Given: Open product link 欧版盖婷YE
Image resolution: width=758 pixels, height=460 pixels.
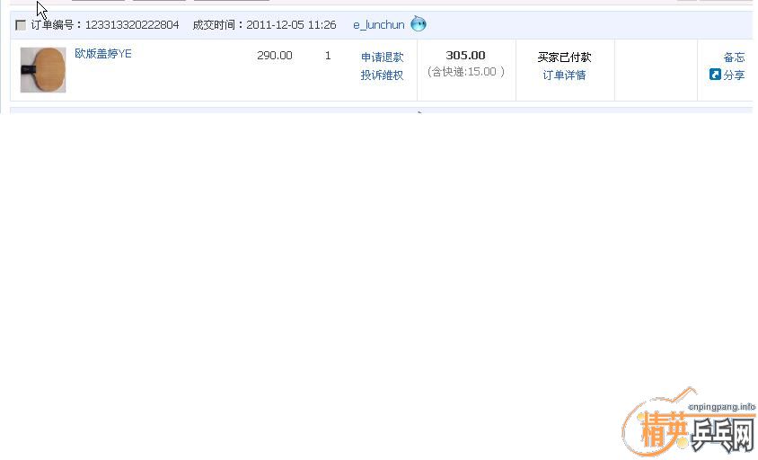Looking at the screenshot, I should 102,54.
